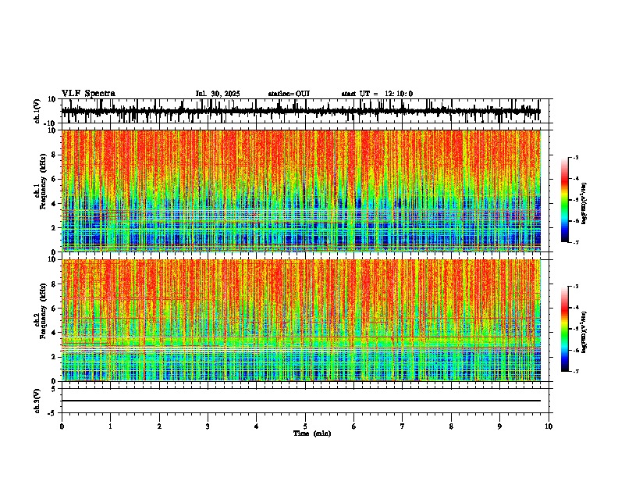Image resolution: width=618 pixels, height=478 pixels.
Task: Click the "ch.3(V)" axis label
Action: coord(37,401)
